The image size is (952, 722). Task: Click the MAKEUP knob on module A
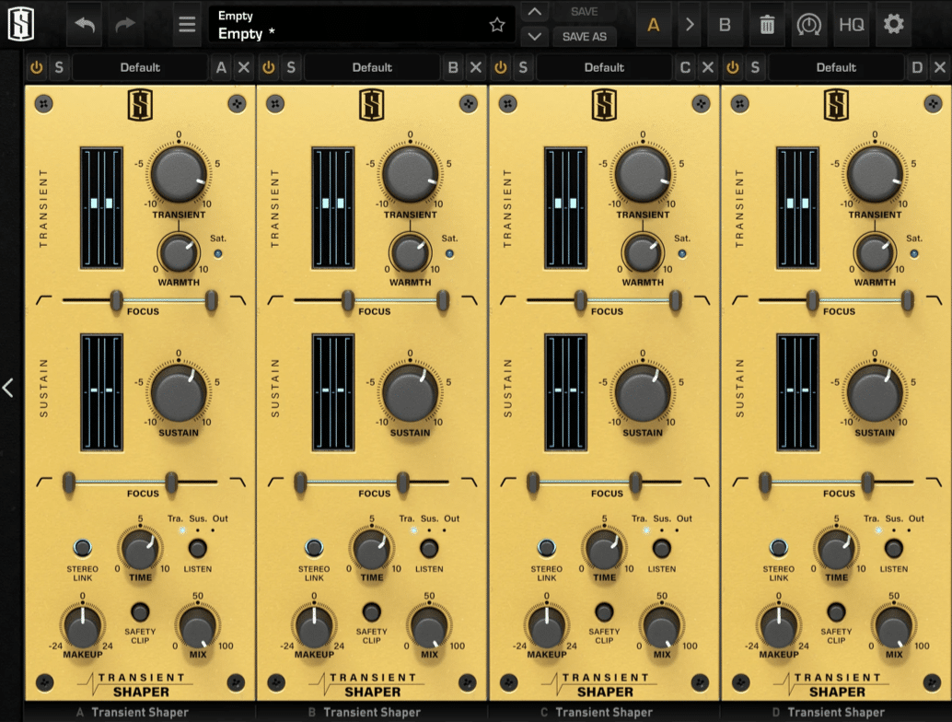[x=83, y=626]
